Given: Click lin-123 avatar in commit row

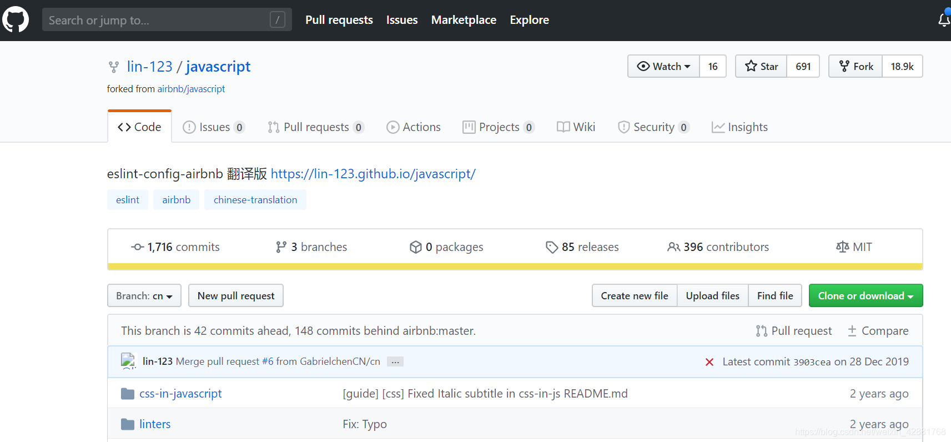Looking at the screenshot, I should [x=128, y=361].
